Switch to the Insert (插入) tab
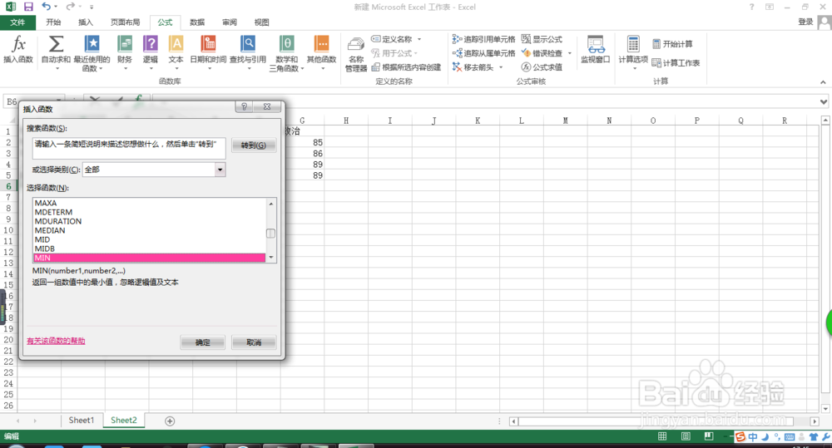This screenshot has height=448, width=832. (86, 22)
